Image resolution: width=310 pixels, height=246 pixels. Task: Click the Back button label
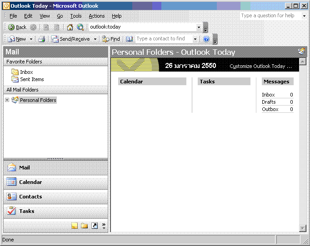(x=21, y=27)
